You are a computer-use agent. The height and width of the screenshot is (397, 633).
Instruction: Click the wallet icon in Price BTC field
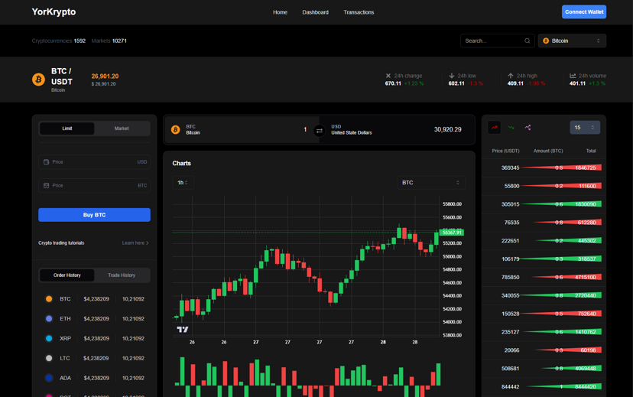[46, 186]
